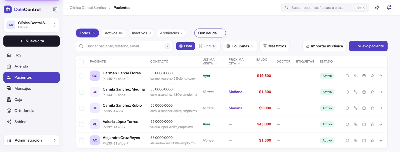The width and height of the screenshot is (400, 152).
Task: Open the AI sparkle assistant icon
Action: (x=377, y=8)
